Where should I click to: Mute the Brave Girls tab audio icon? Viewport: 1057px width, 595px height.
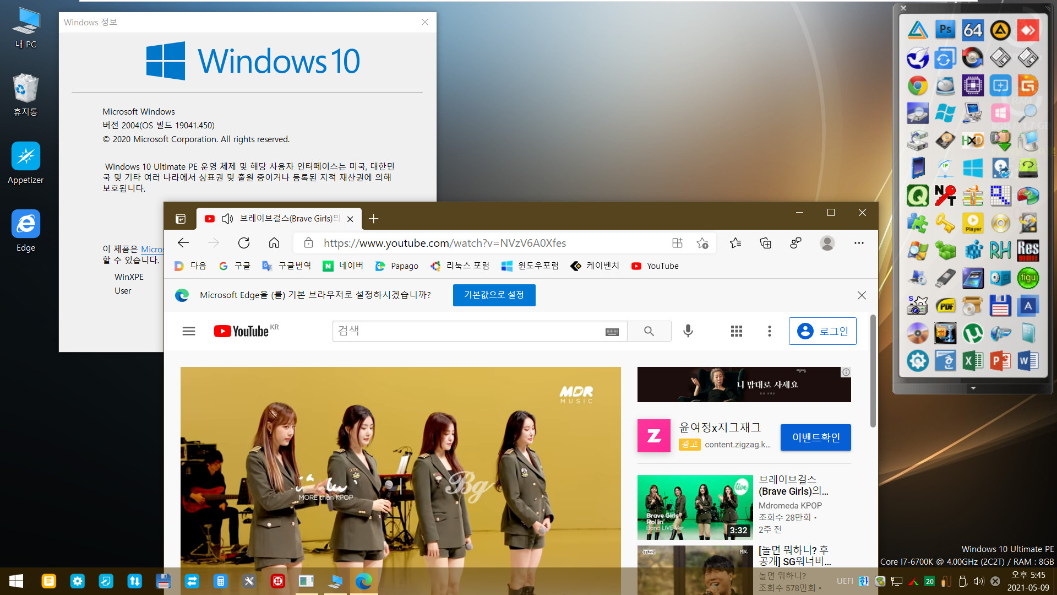tap(227, 219)
